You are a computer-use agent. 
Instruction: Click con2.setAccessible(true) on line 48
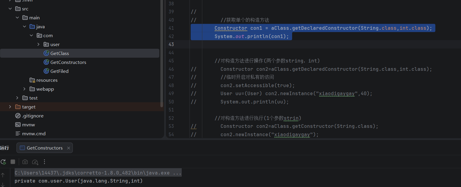click(258, 86)
